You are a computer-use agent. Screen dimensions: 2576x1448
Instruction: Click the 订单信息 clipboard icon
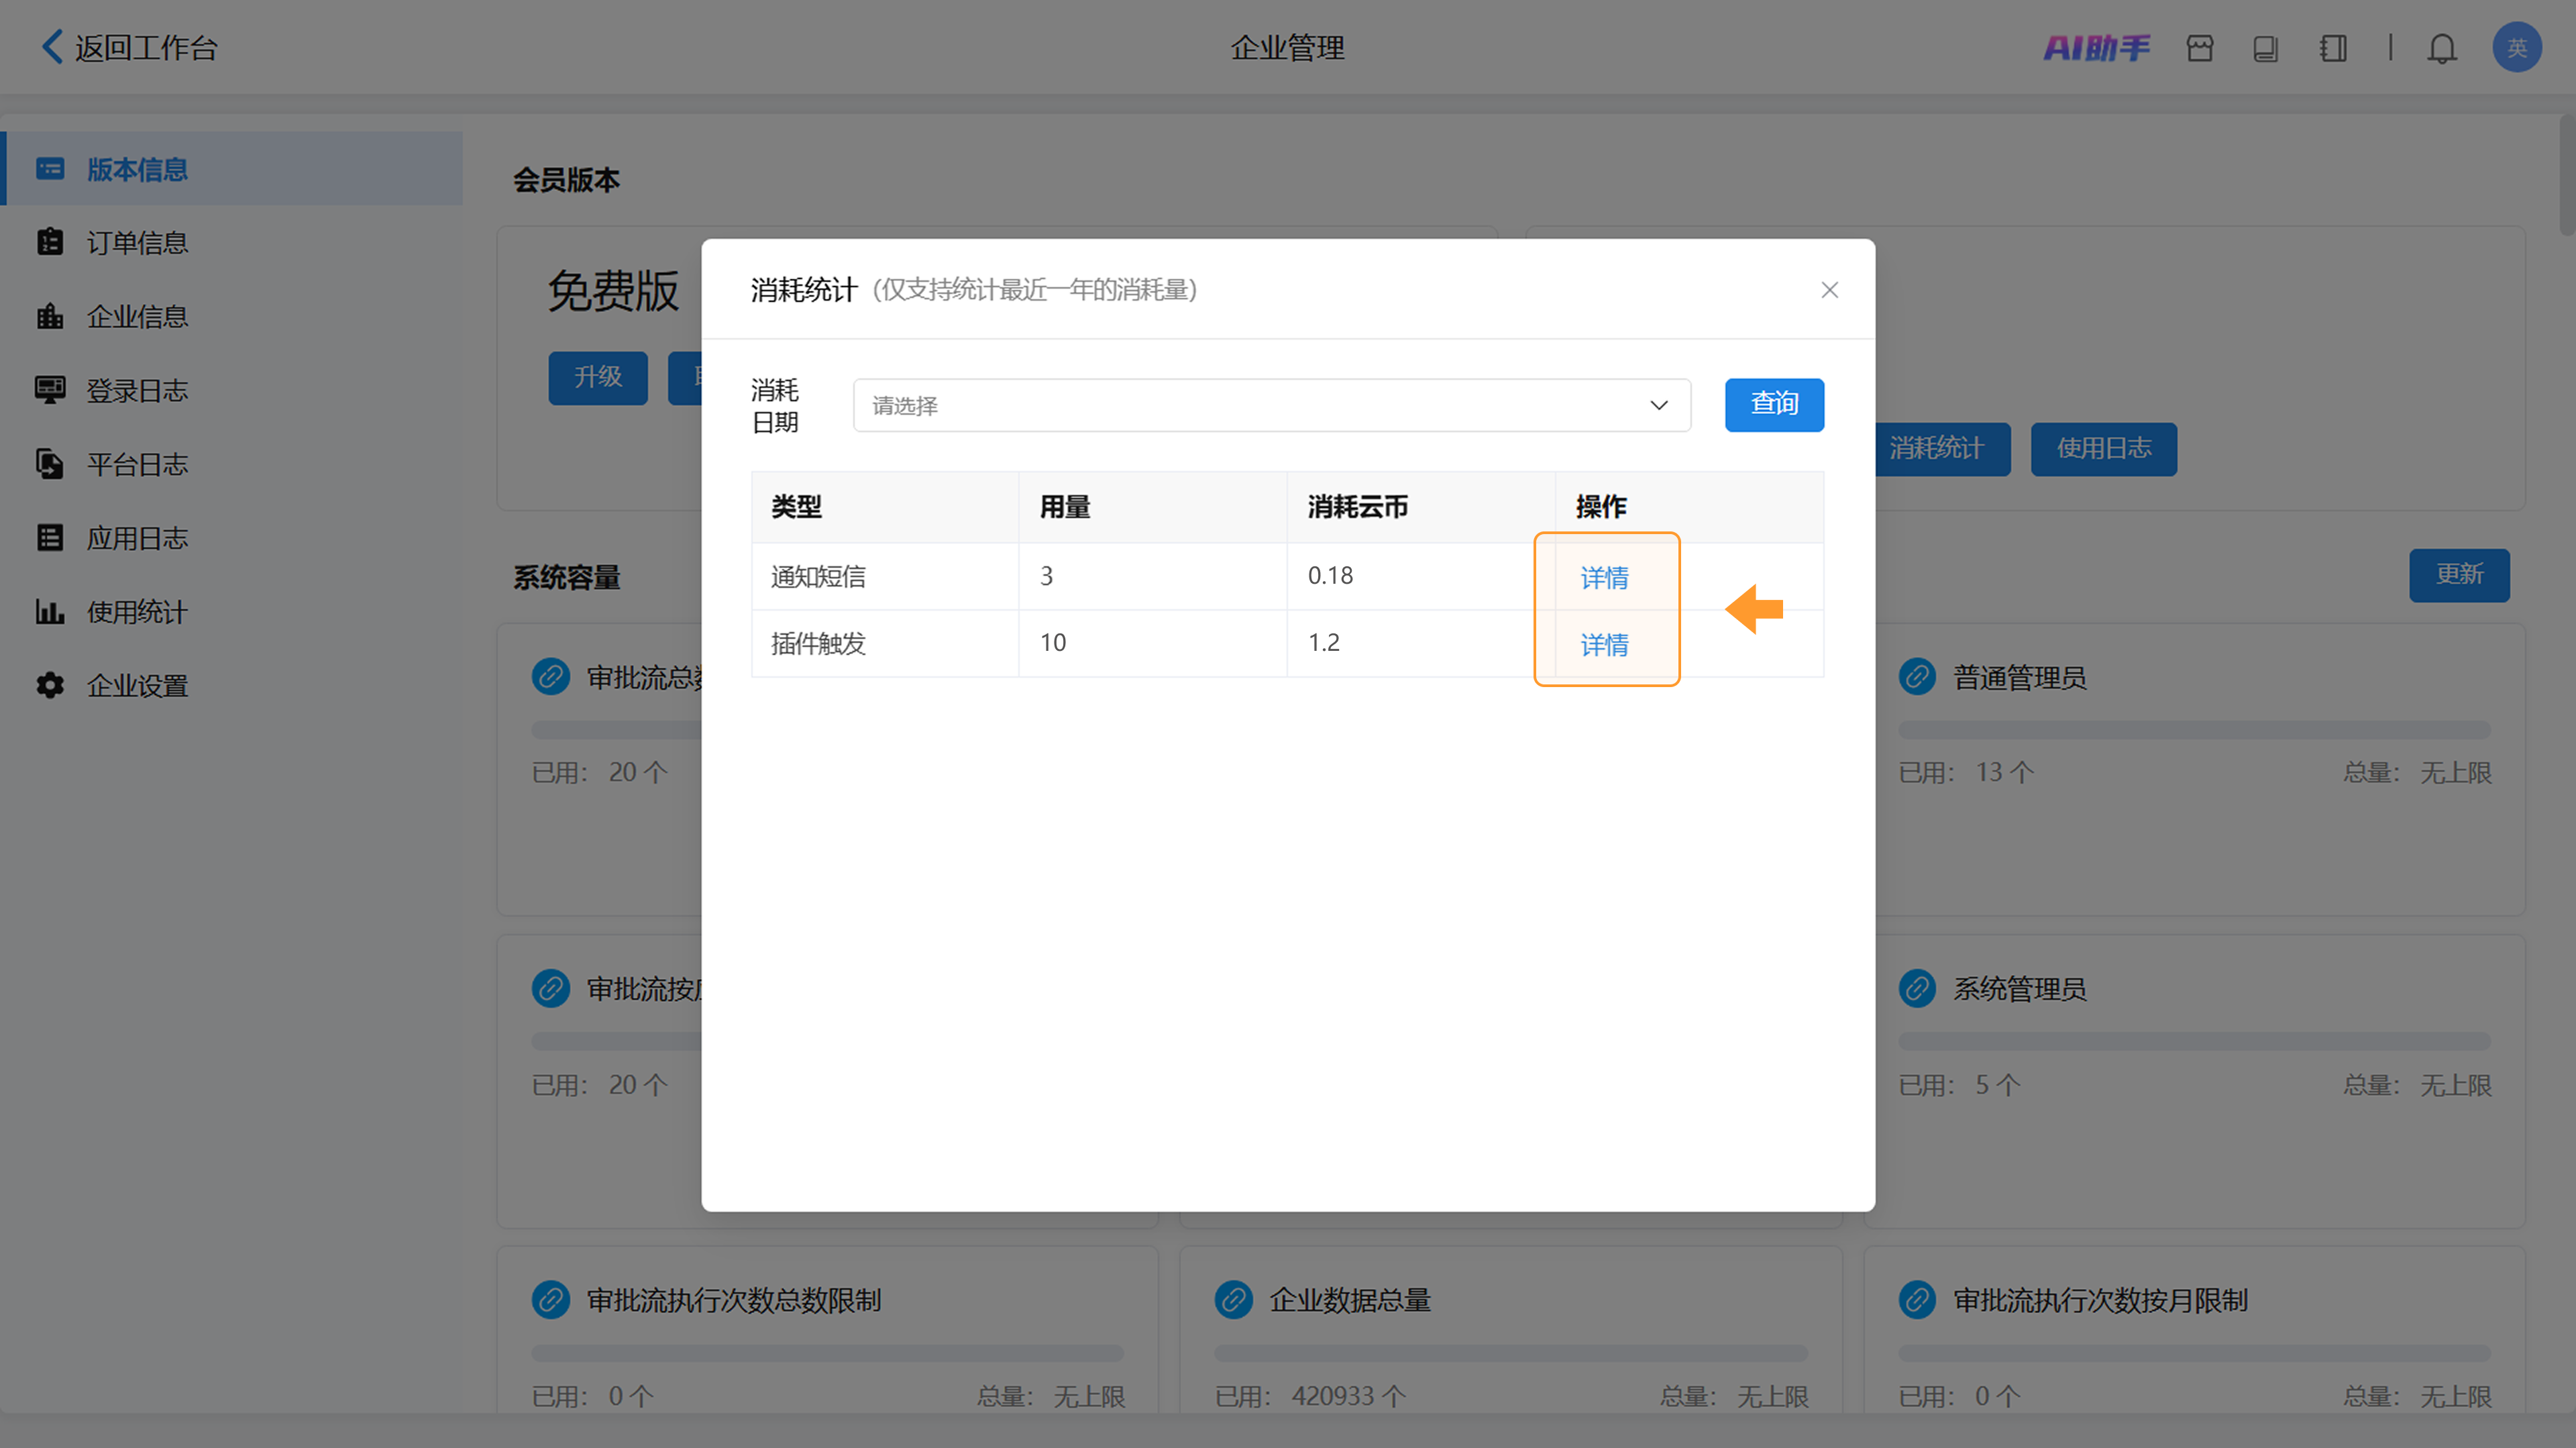(50, 242)
